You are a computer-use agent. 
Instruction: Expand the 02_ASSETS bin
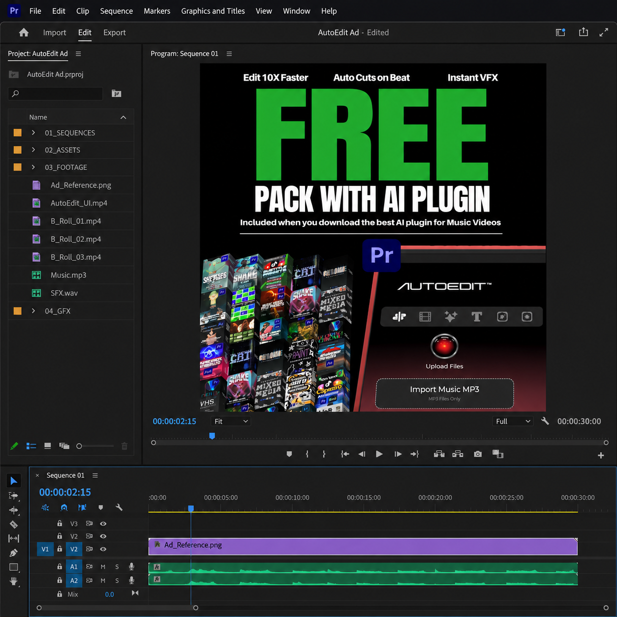[x=33, y=150]
